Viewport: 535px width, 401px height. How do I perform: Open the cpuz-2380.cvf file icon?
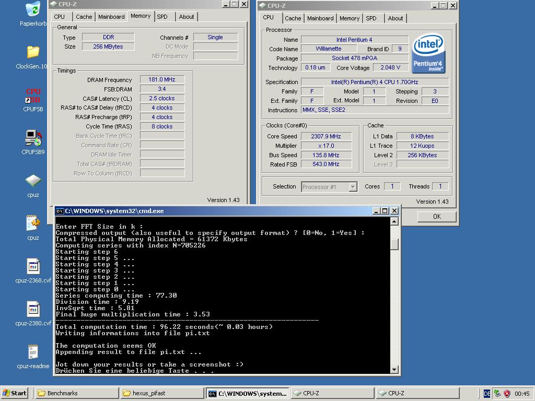33,309
